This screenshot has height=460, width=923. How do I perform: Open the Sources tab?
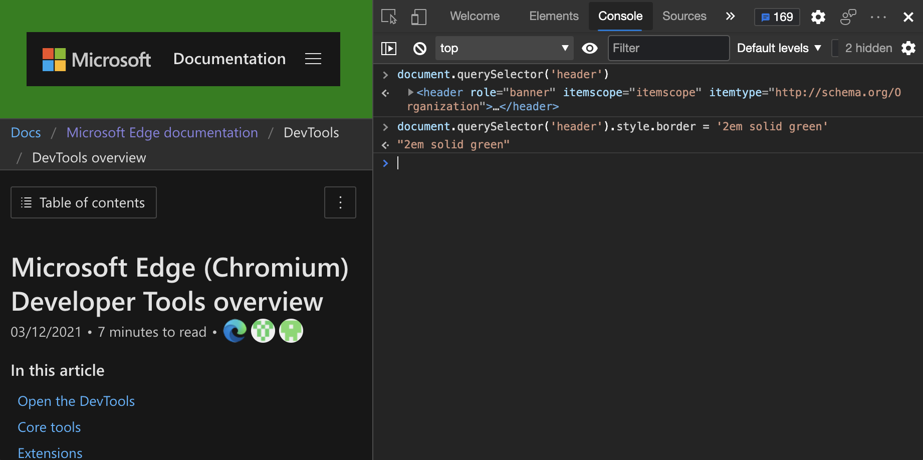[x=684, y=16]
